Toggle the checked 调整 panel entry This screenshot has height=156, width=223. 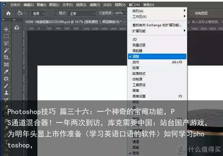(x=157, y=56)
